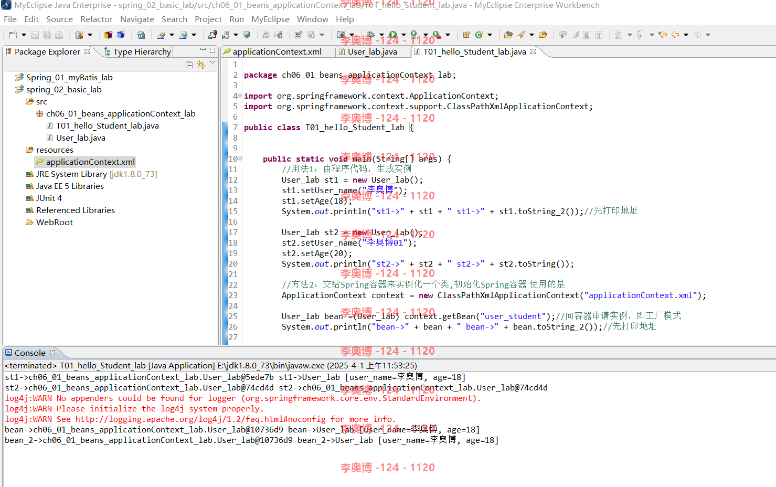Click the Search flashlight toolbar icon
The image size is (776, 487).
point(521,35)
